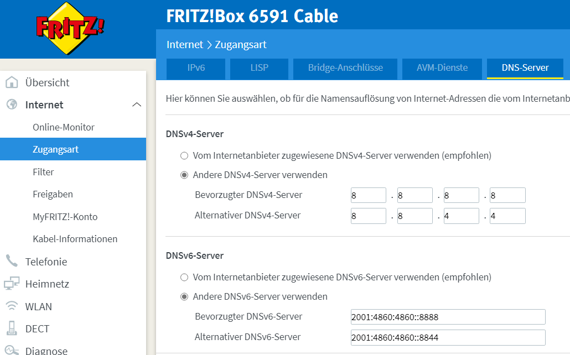This screenshot has height=355, width=570.
Task: Click the Alternativer DNSv6-Server input field
Action: point(448,337)
